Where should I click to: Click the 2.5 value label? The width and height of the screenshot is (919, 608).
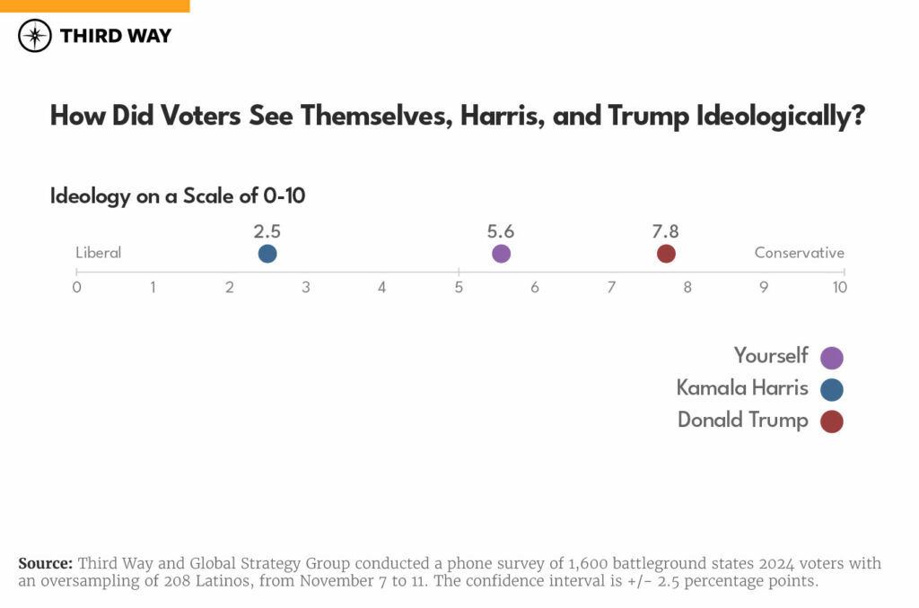267,231
